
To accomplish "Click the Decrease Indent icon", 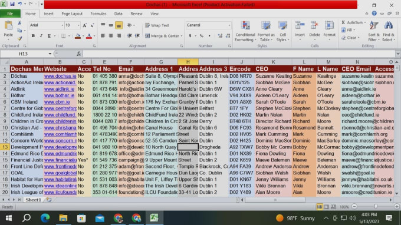I will pyautogui.click(x=130, y=36).
